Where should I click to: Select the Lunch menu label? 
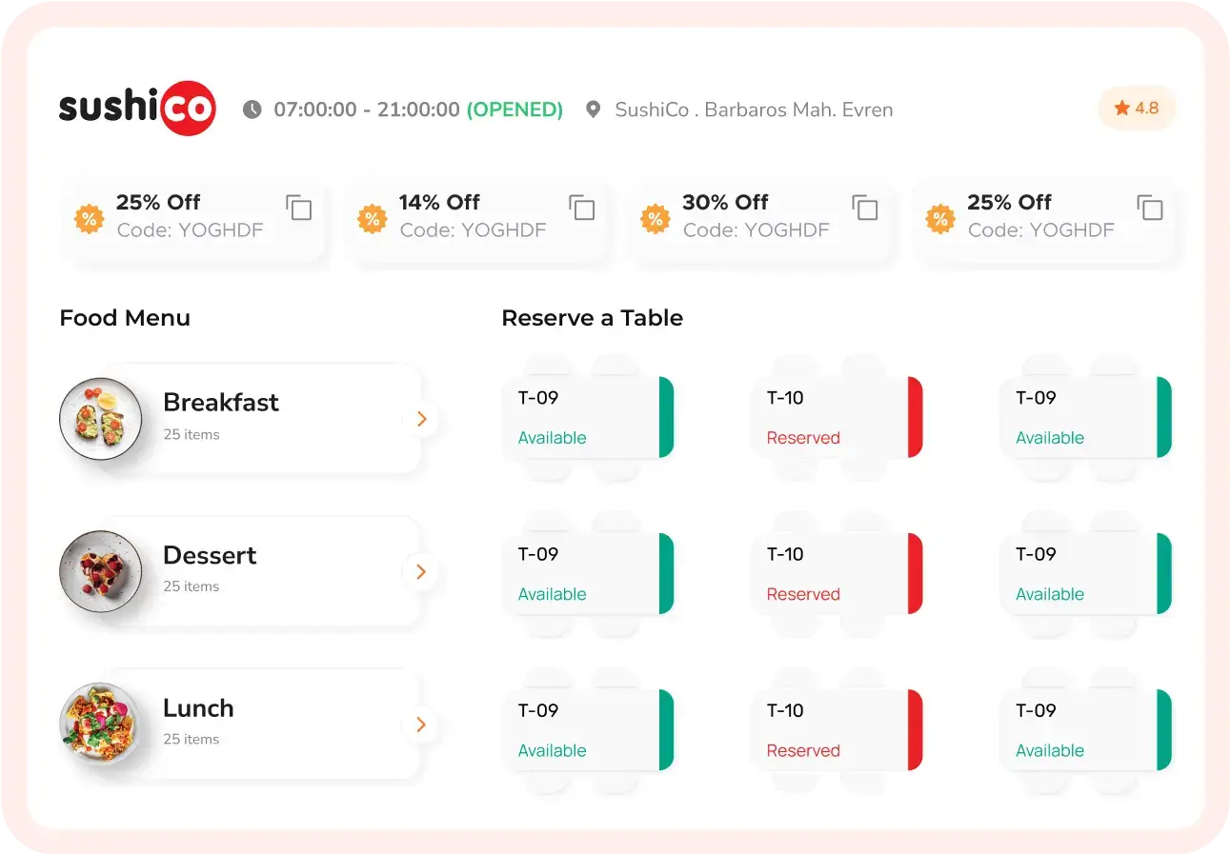(x=198, y=708)
